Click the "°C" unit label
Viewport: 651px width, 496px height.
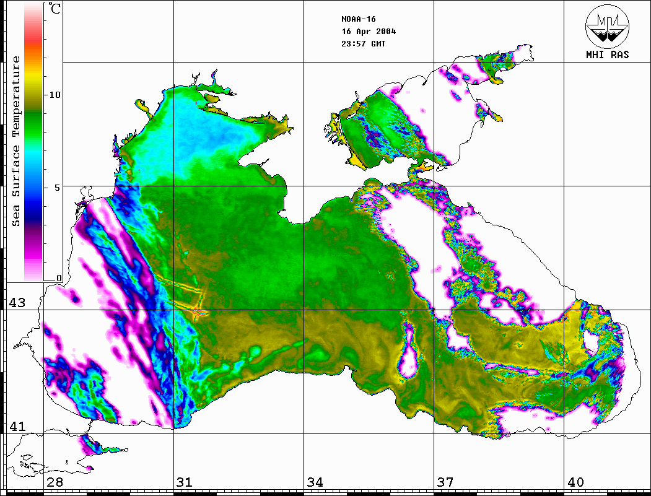(x=55, y=8)
